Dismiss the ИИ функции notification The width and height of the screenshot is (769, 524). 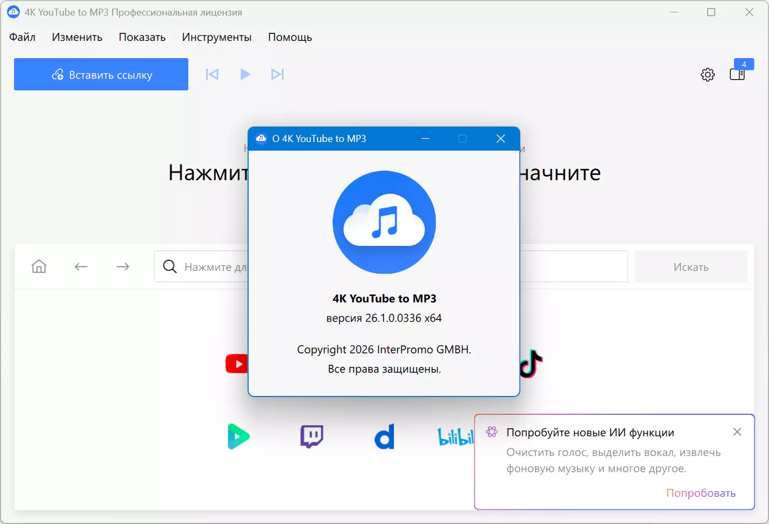(737, 432)
